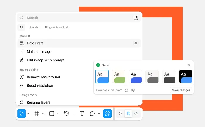Image resolution: width=205 pixels, height=127 pixels.
Task: Select the Frame tool
Action: tap(37, 114)
